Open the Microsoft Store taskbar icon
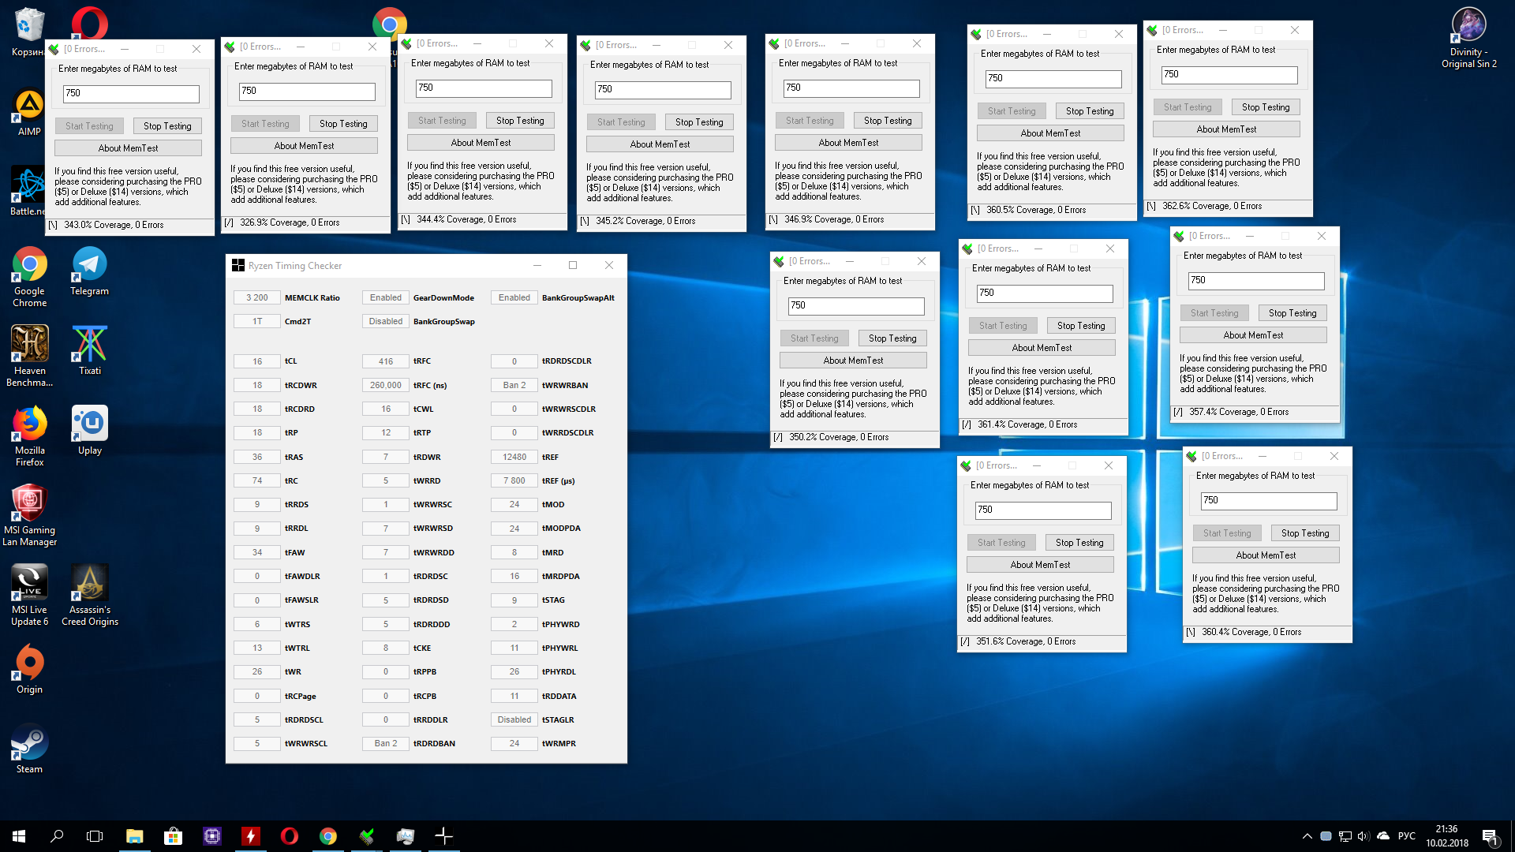This screenshot has width=1515, height=852. coord(173,836)
